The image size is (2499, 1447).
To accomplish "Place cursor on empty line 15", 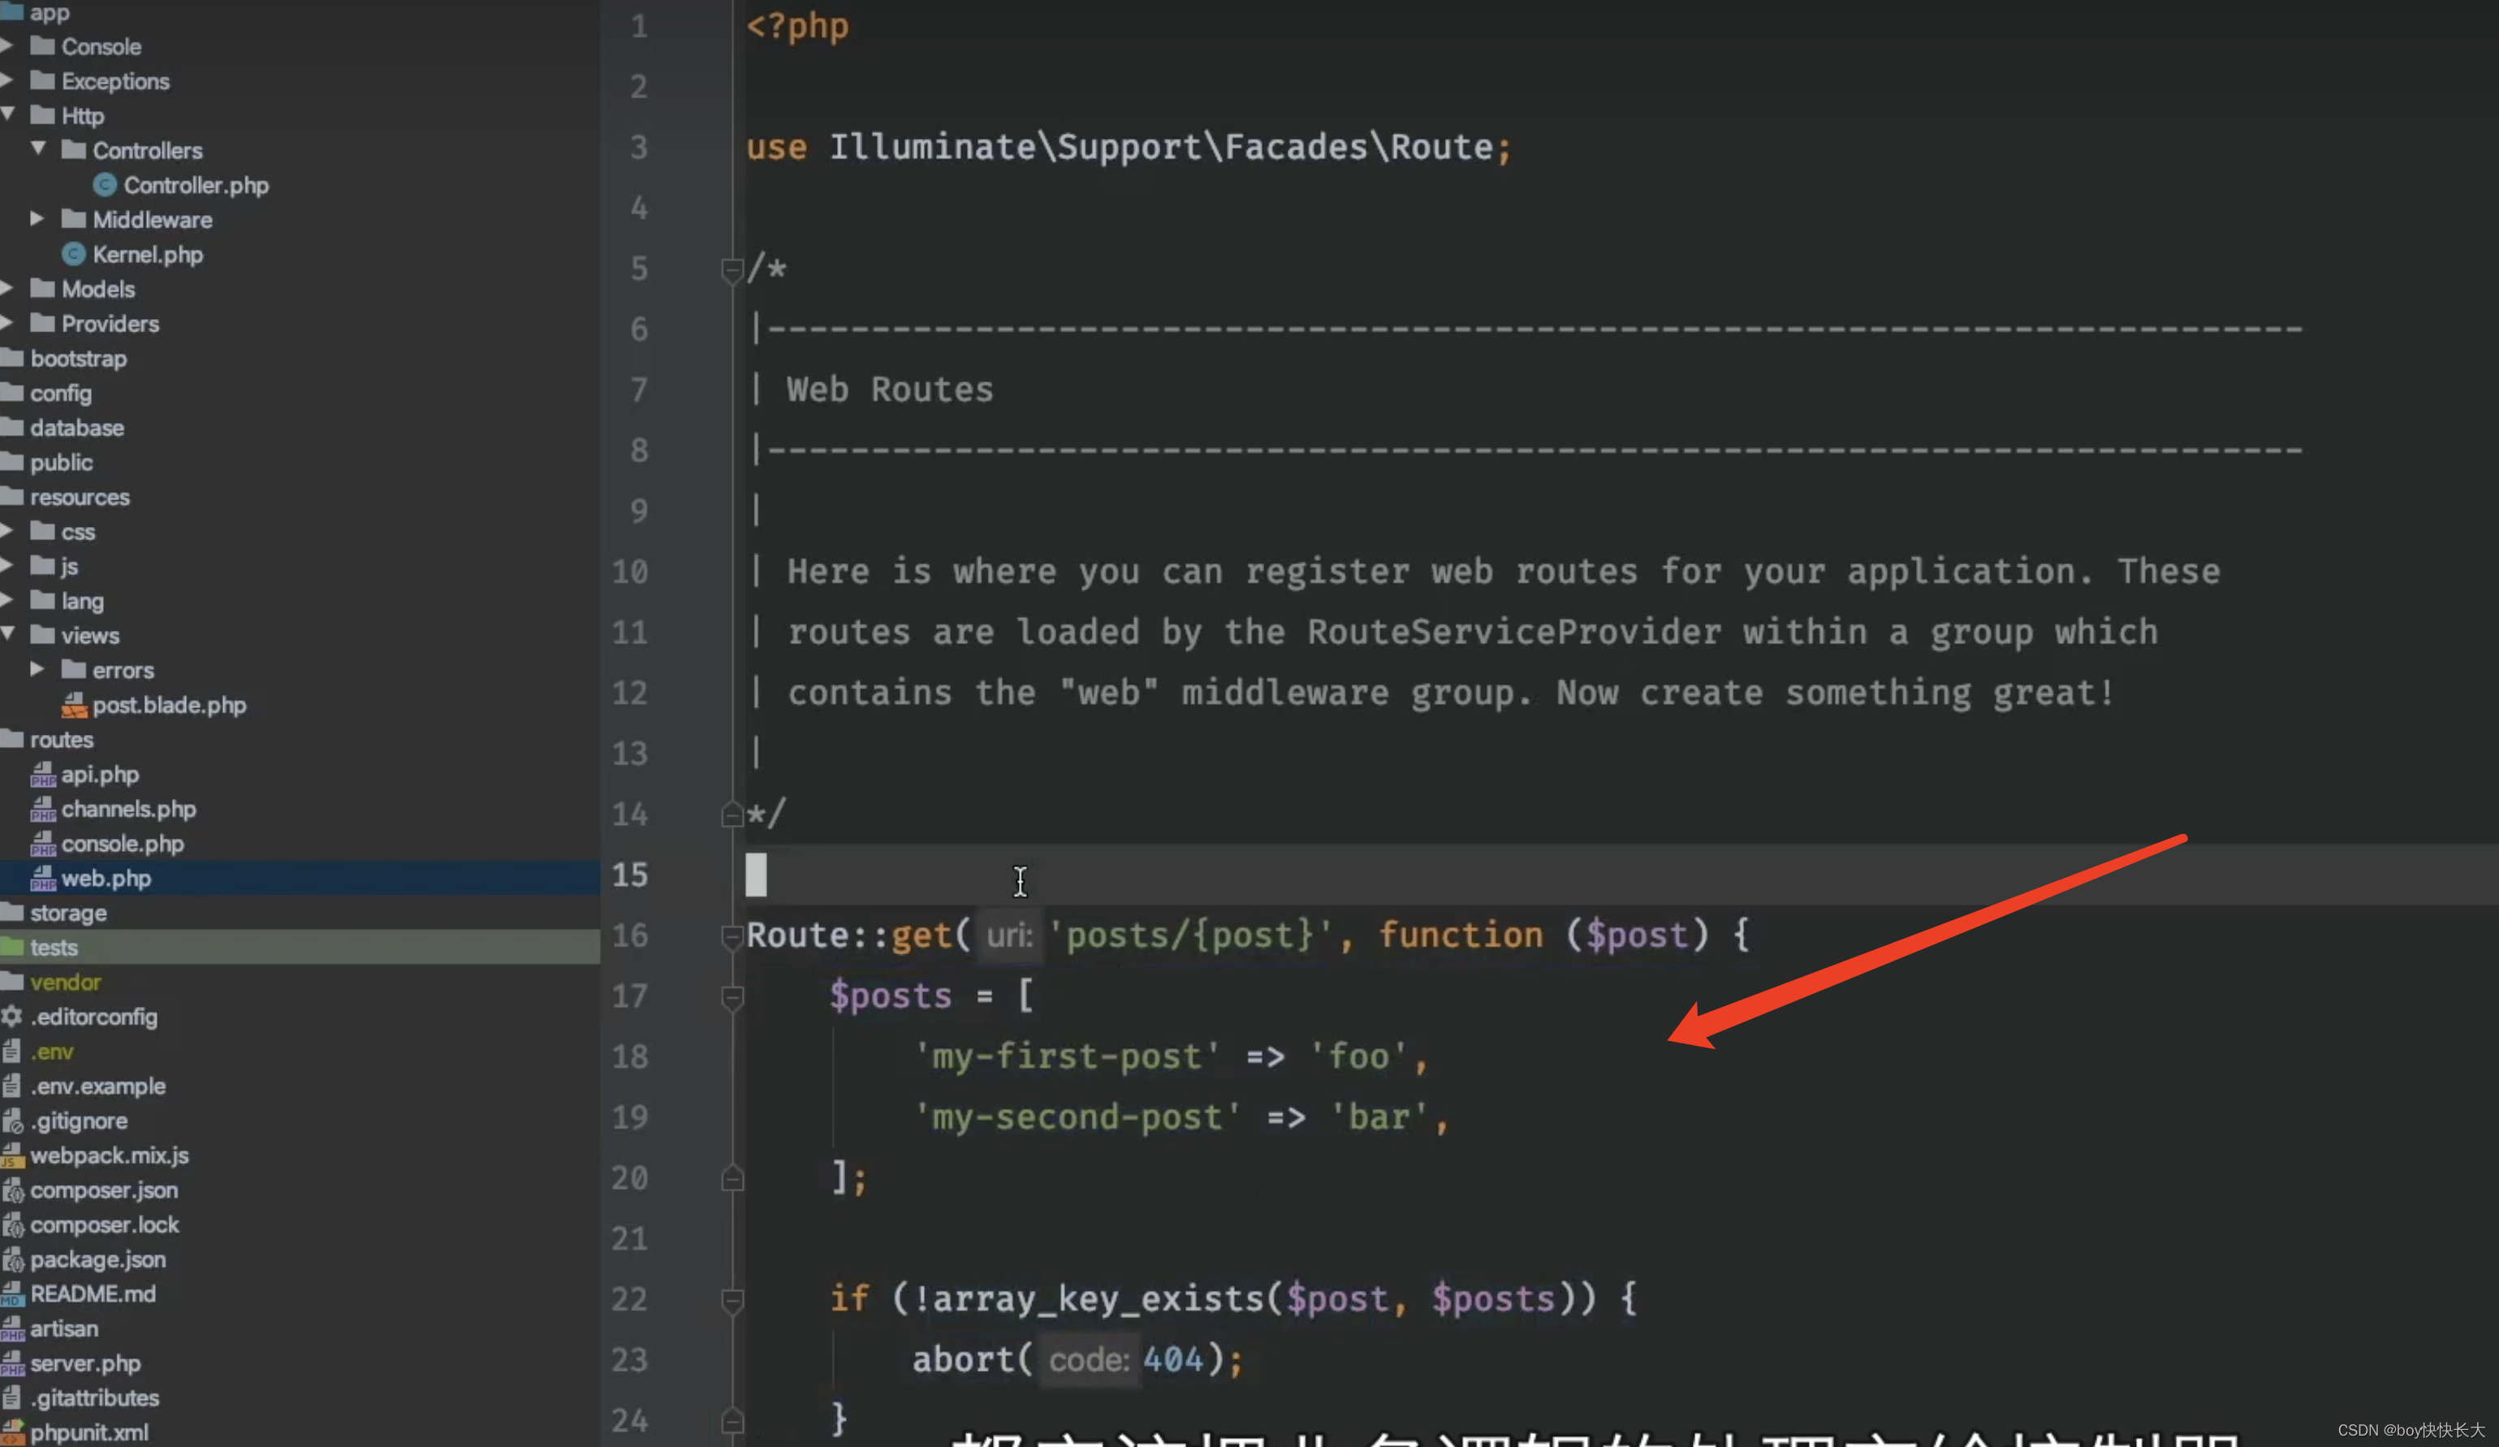I will (x=1621, y=875).
